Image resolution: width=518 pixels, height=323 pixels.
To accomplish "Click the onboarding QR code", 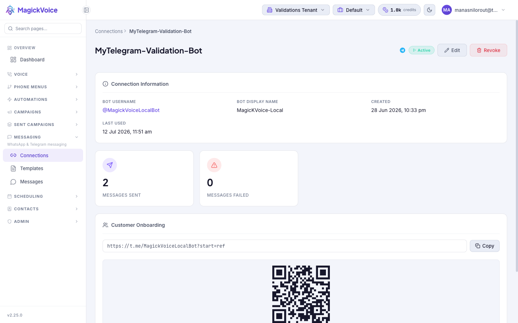I will pyautogui.click(x=301, y=294).
